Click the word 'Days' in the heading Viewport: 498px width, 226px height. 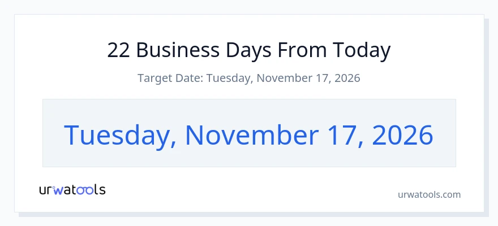248,51
